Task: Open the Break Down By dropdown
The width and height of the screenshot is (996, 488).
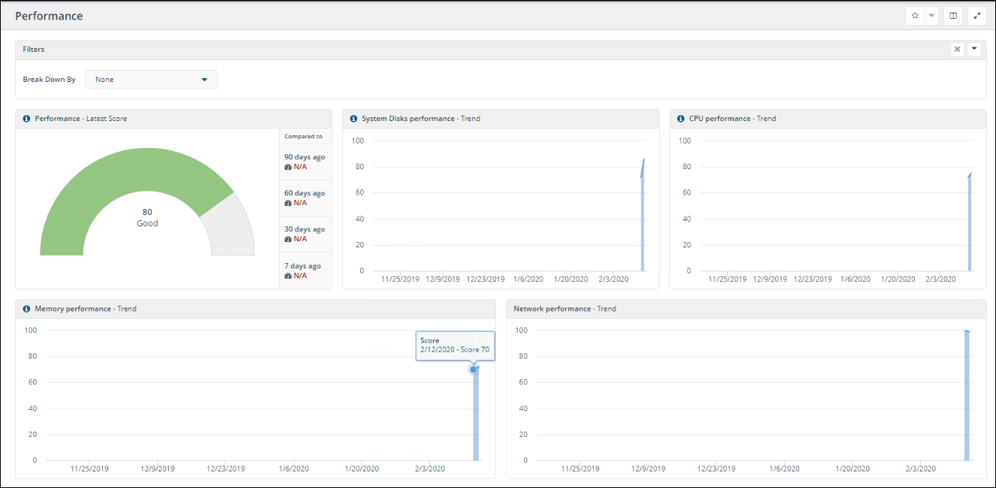Action: point(152,80)
